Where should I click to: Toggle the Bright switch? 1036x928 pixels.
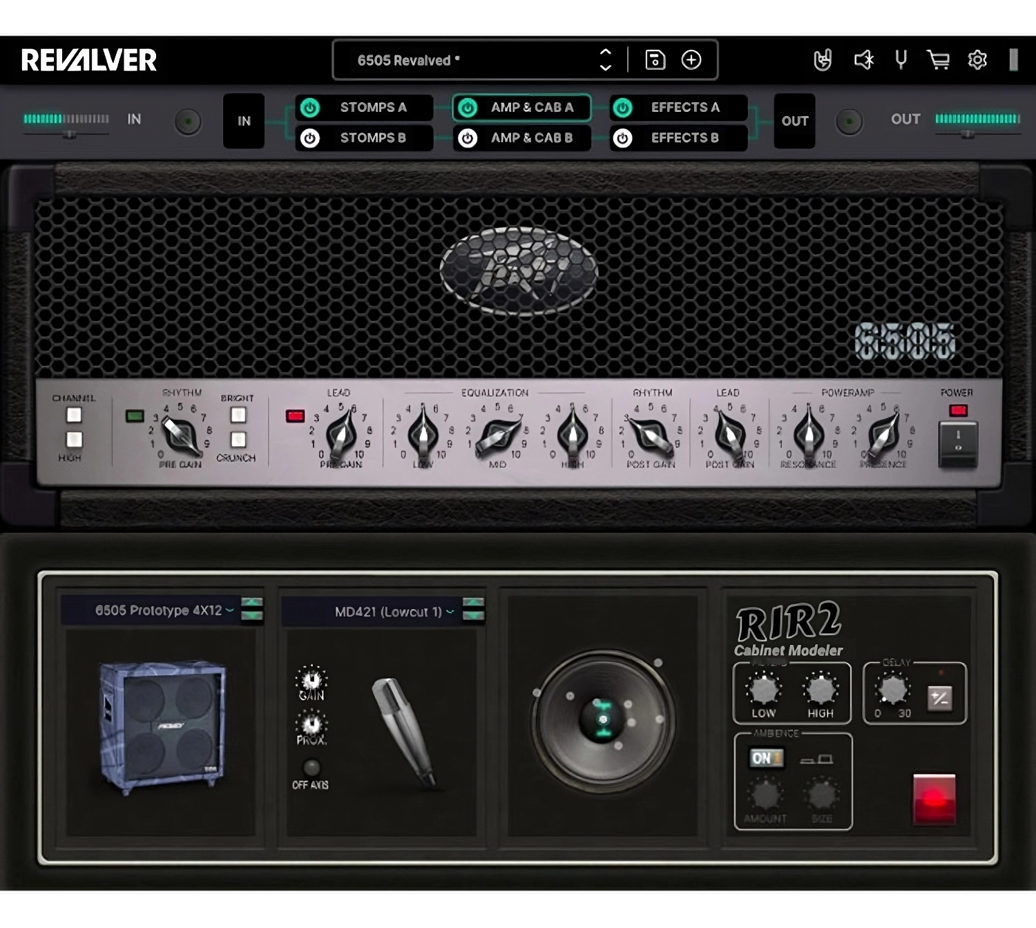click(238, 415)
